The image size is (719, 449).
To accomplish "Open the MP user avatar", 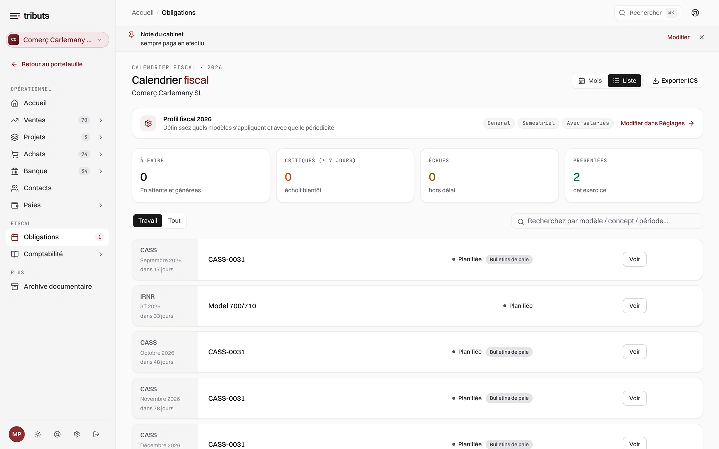I will 17,434.
